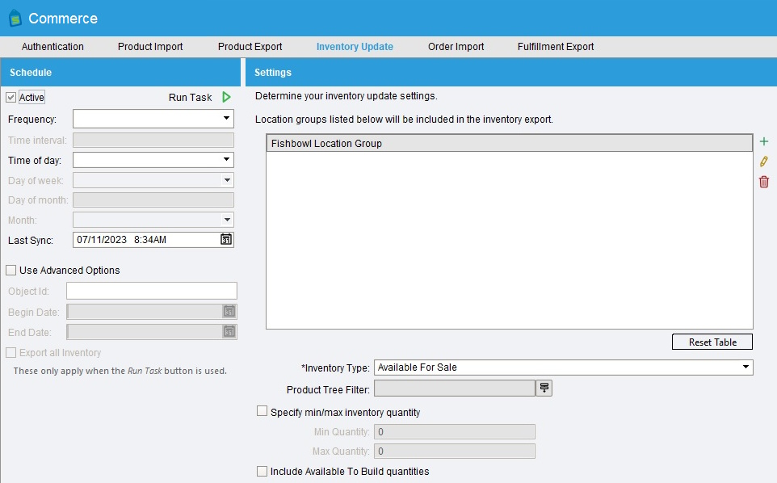Check Include Available To Build quantities

[262, 471]
